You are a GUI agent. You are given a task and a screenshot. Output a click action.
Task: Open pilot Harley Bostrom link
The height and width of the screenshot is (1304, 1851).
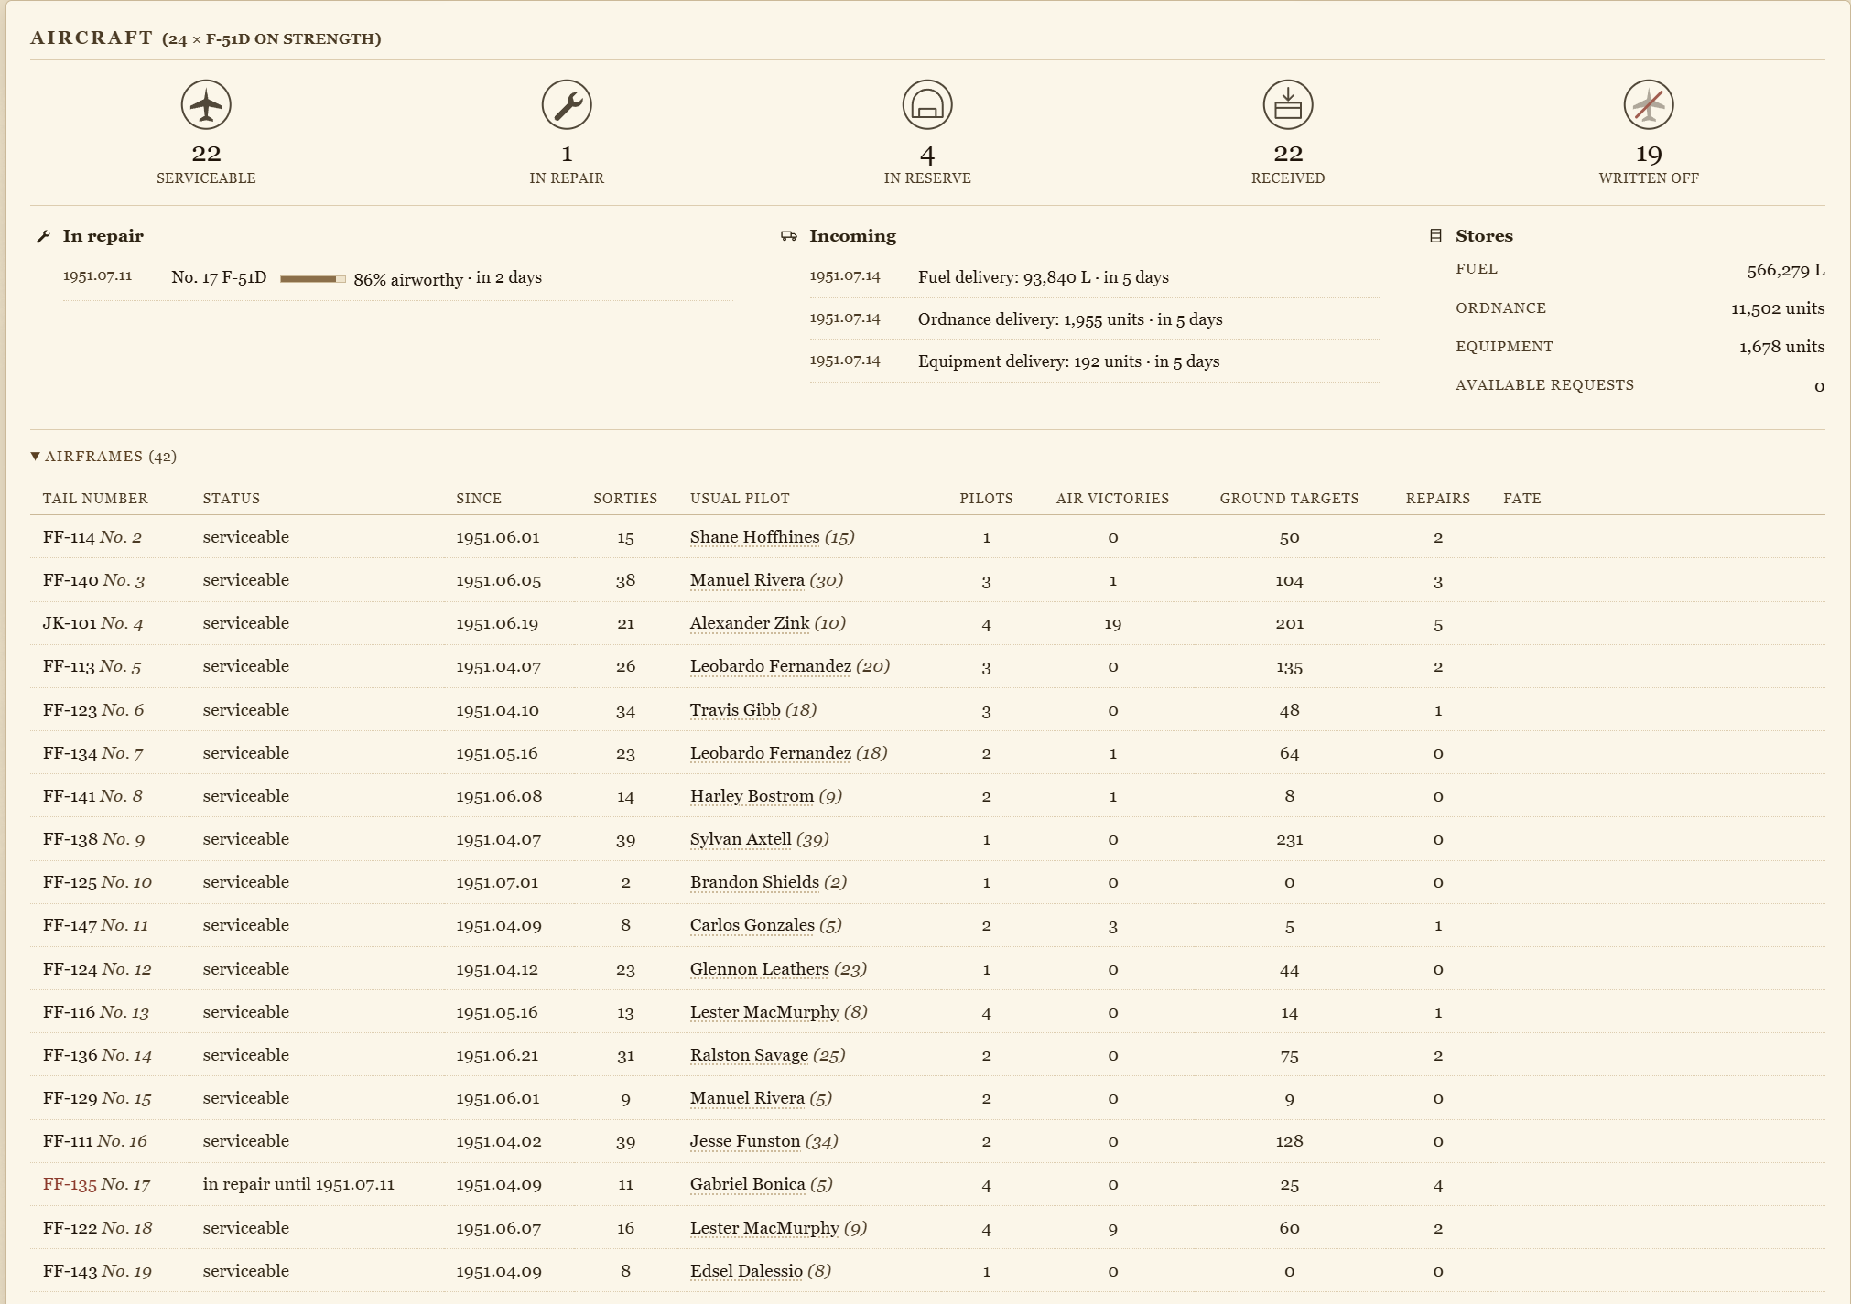coord(752,796)
